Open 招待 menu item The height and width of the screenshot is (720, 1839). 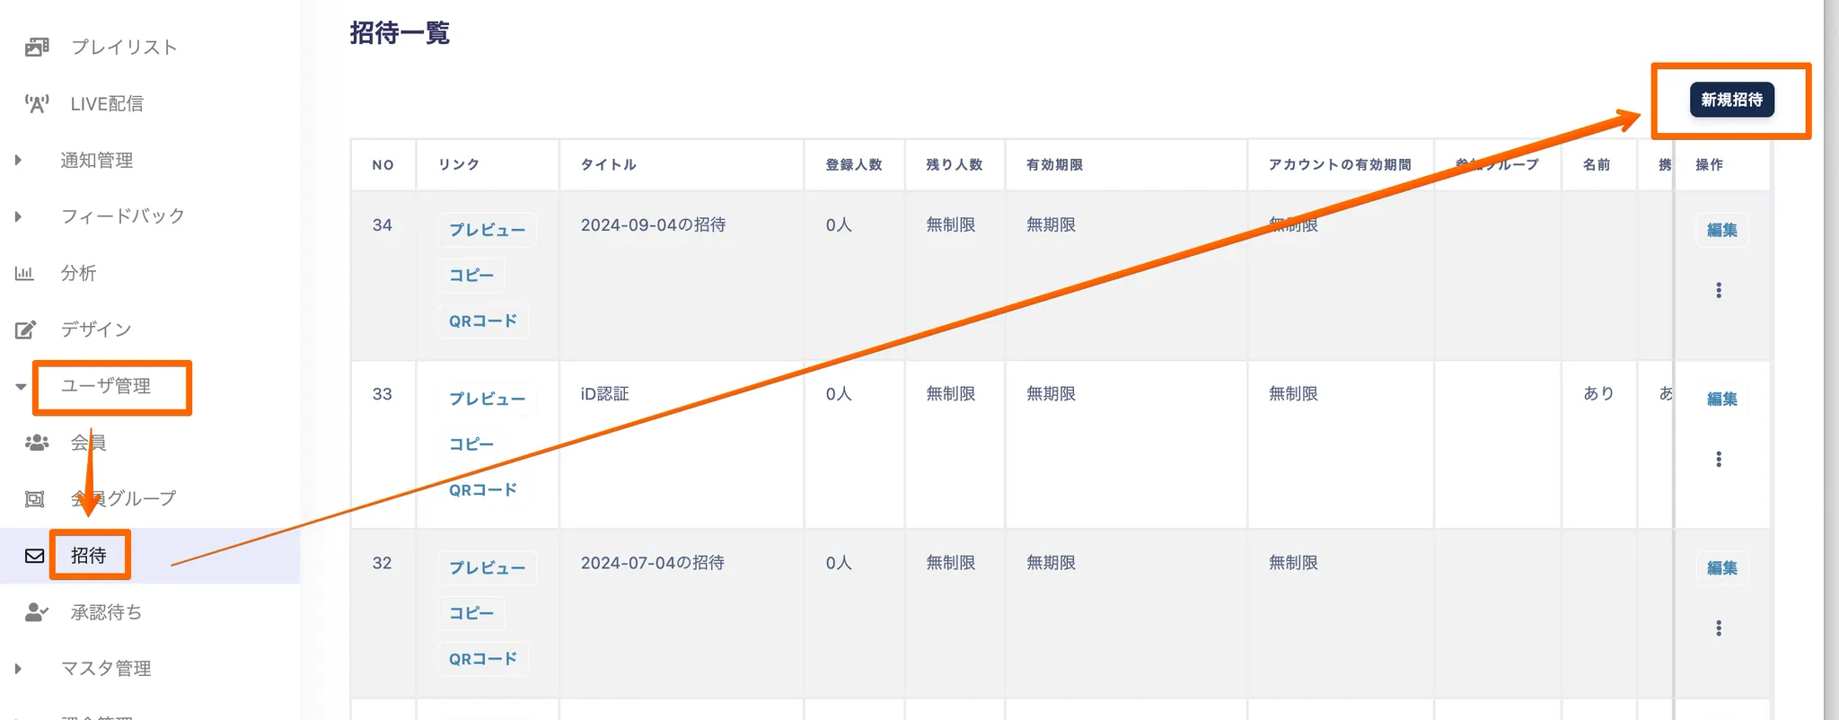coord(89,556)
